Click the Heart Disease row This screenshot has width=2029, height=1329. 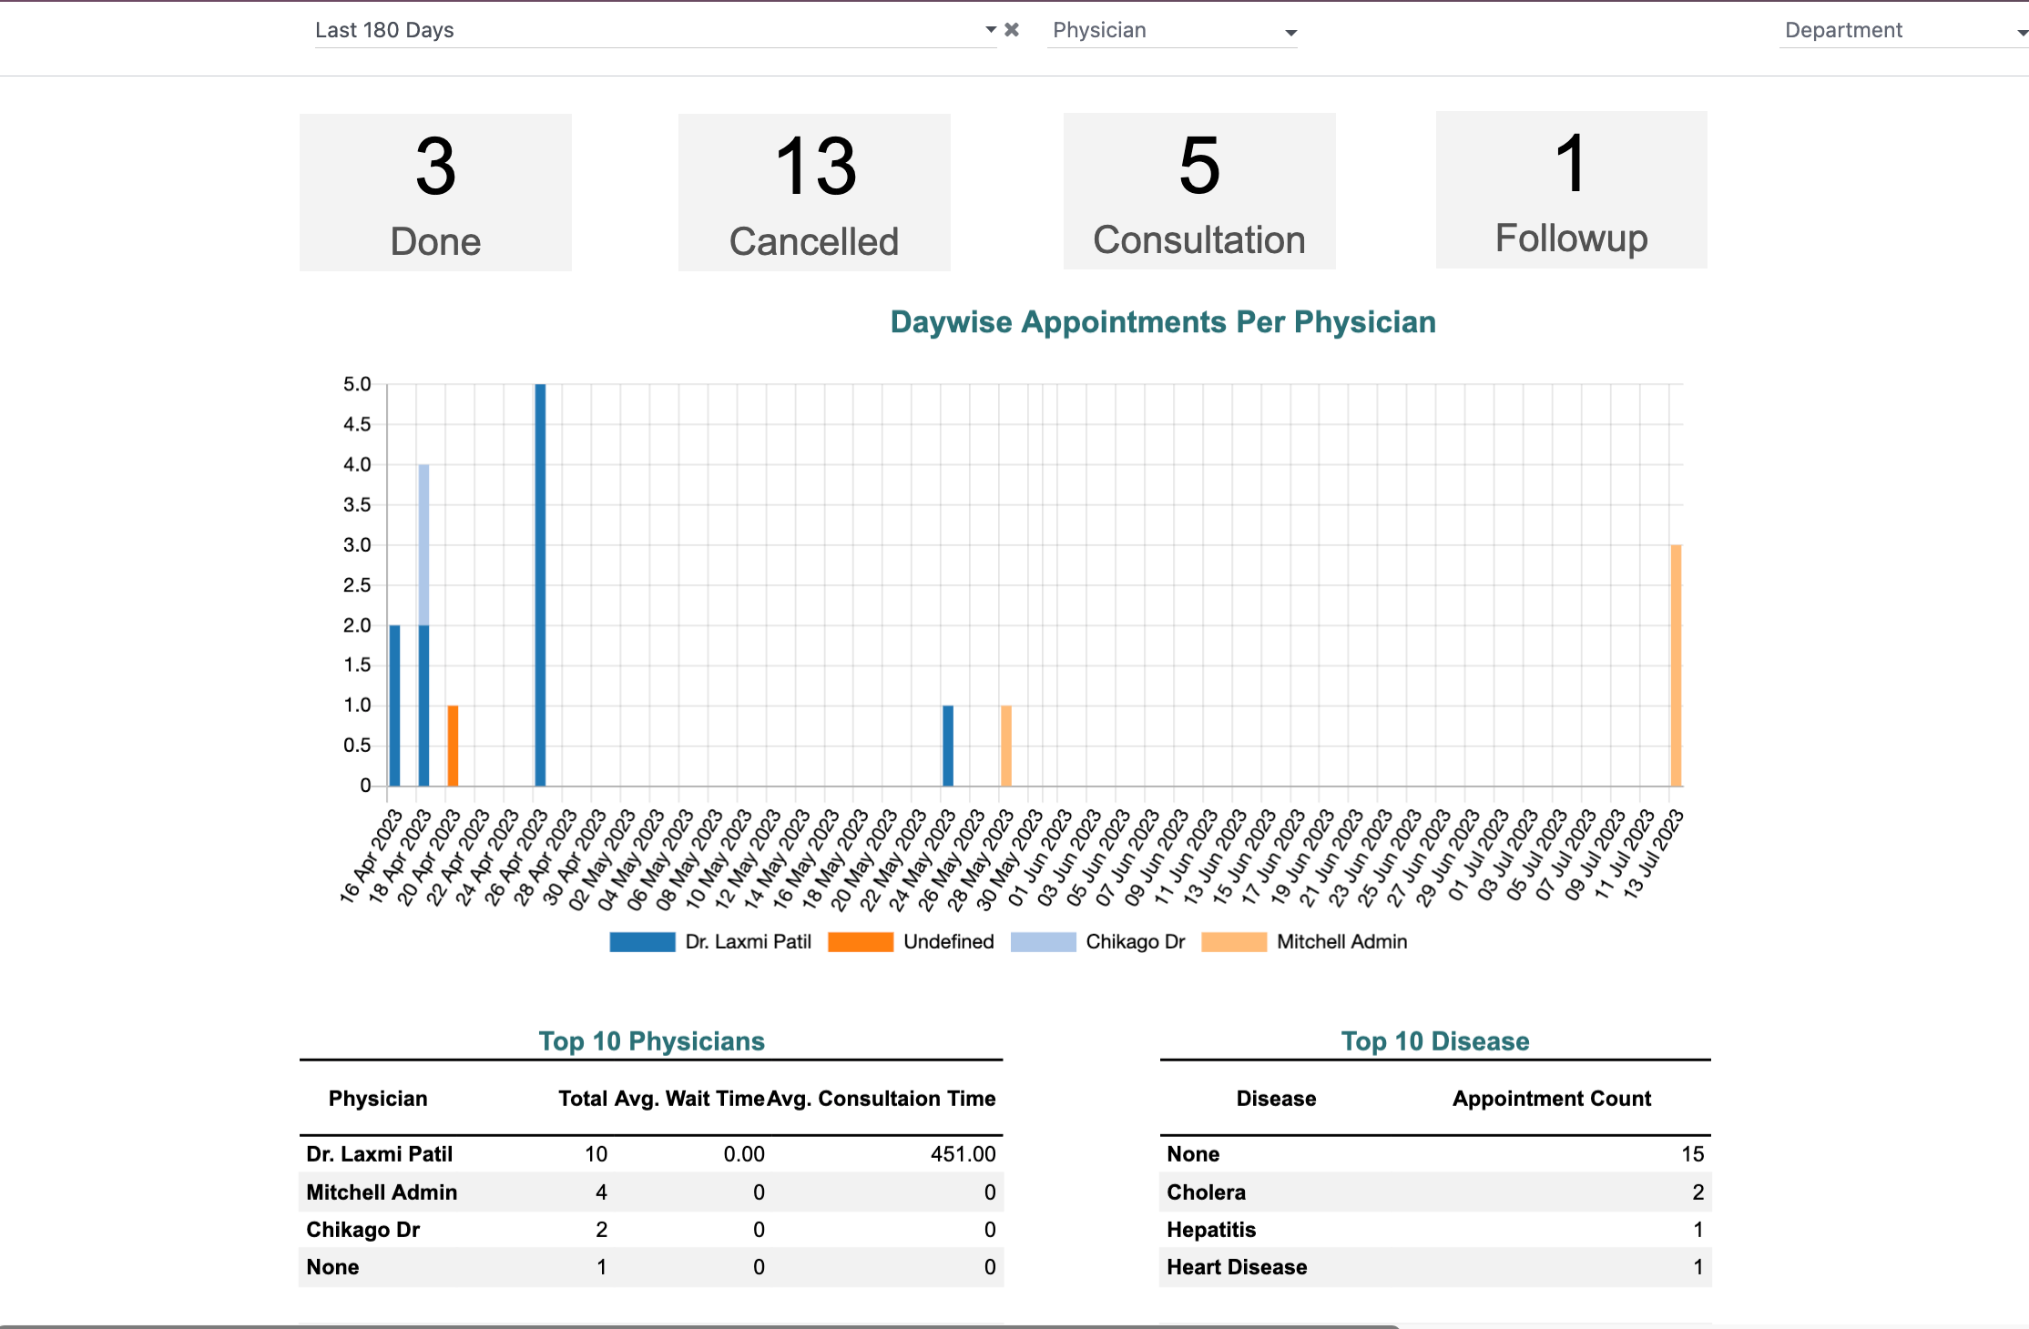(x=1236, y=1267)
